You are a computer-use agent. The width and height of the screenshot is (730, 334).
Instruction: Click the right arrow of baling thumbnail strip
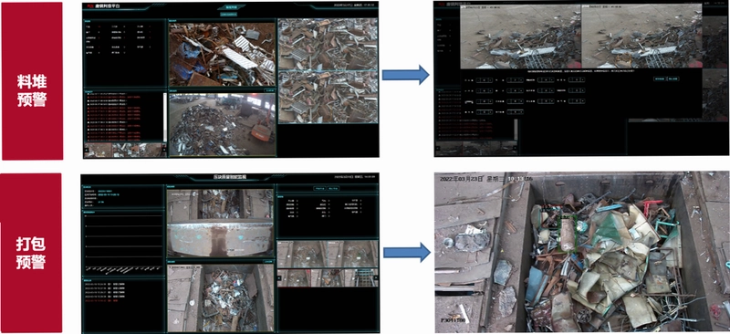(376, 278)
